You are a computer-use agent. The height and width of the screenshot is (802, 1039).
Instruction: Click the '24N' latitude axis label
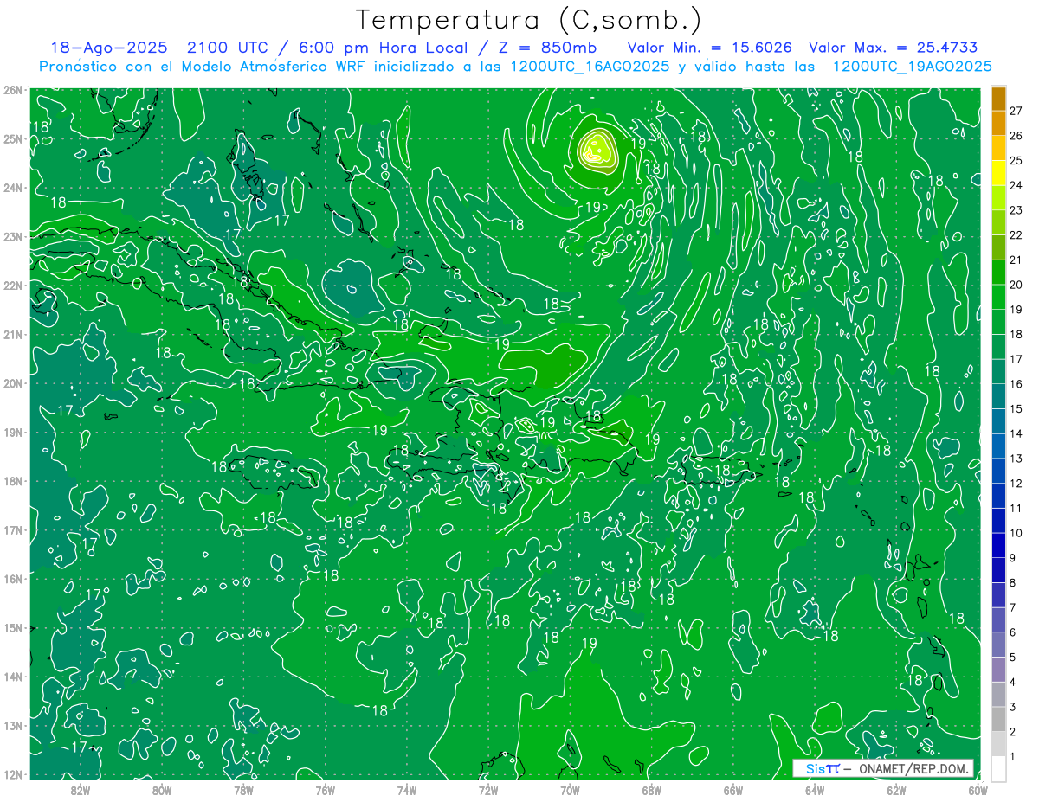12,188
